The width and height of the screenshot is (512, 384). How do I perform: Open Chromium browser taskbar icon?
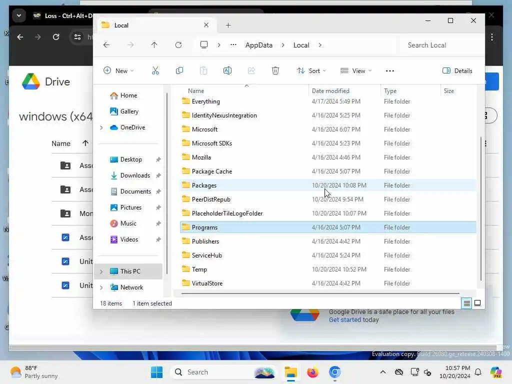click(x=334, y=372)
